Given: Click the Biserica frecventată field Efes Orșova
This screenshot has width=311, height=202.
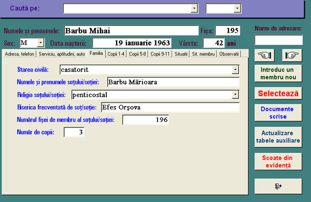Looking at the screenshot, I should [x=171, y=107].
